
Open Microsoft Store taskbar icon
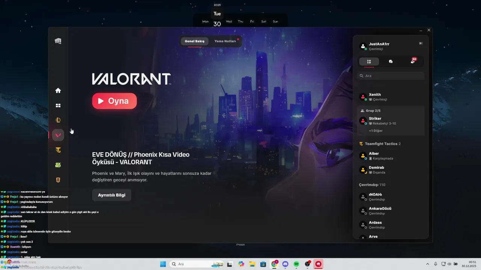[x=263, y=264]
